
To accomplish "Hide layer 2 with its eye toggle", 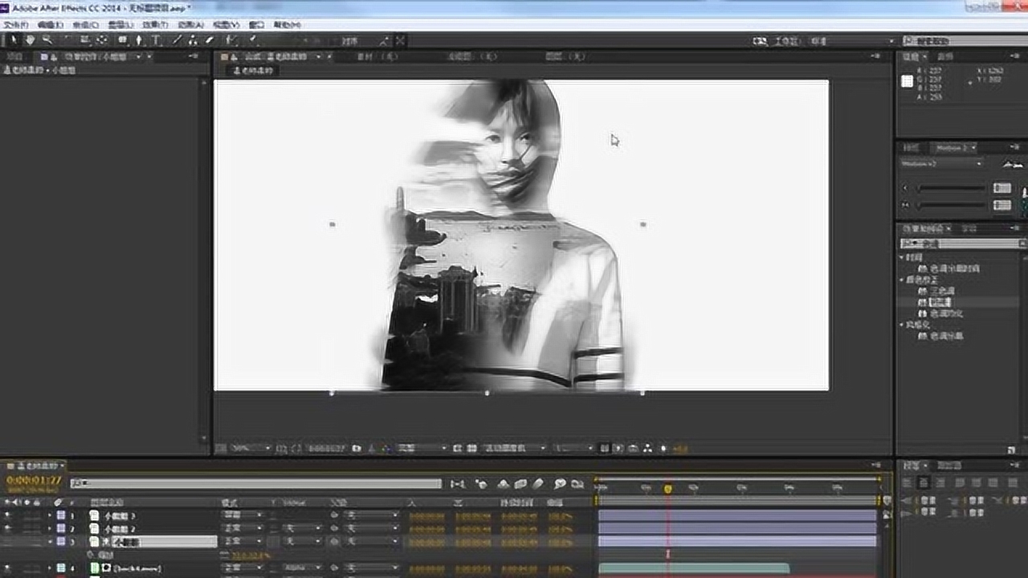I will point(9,528).
